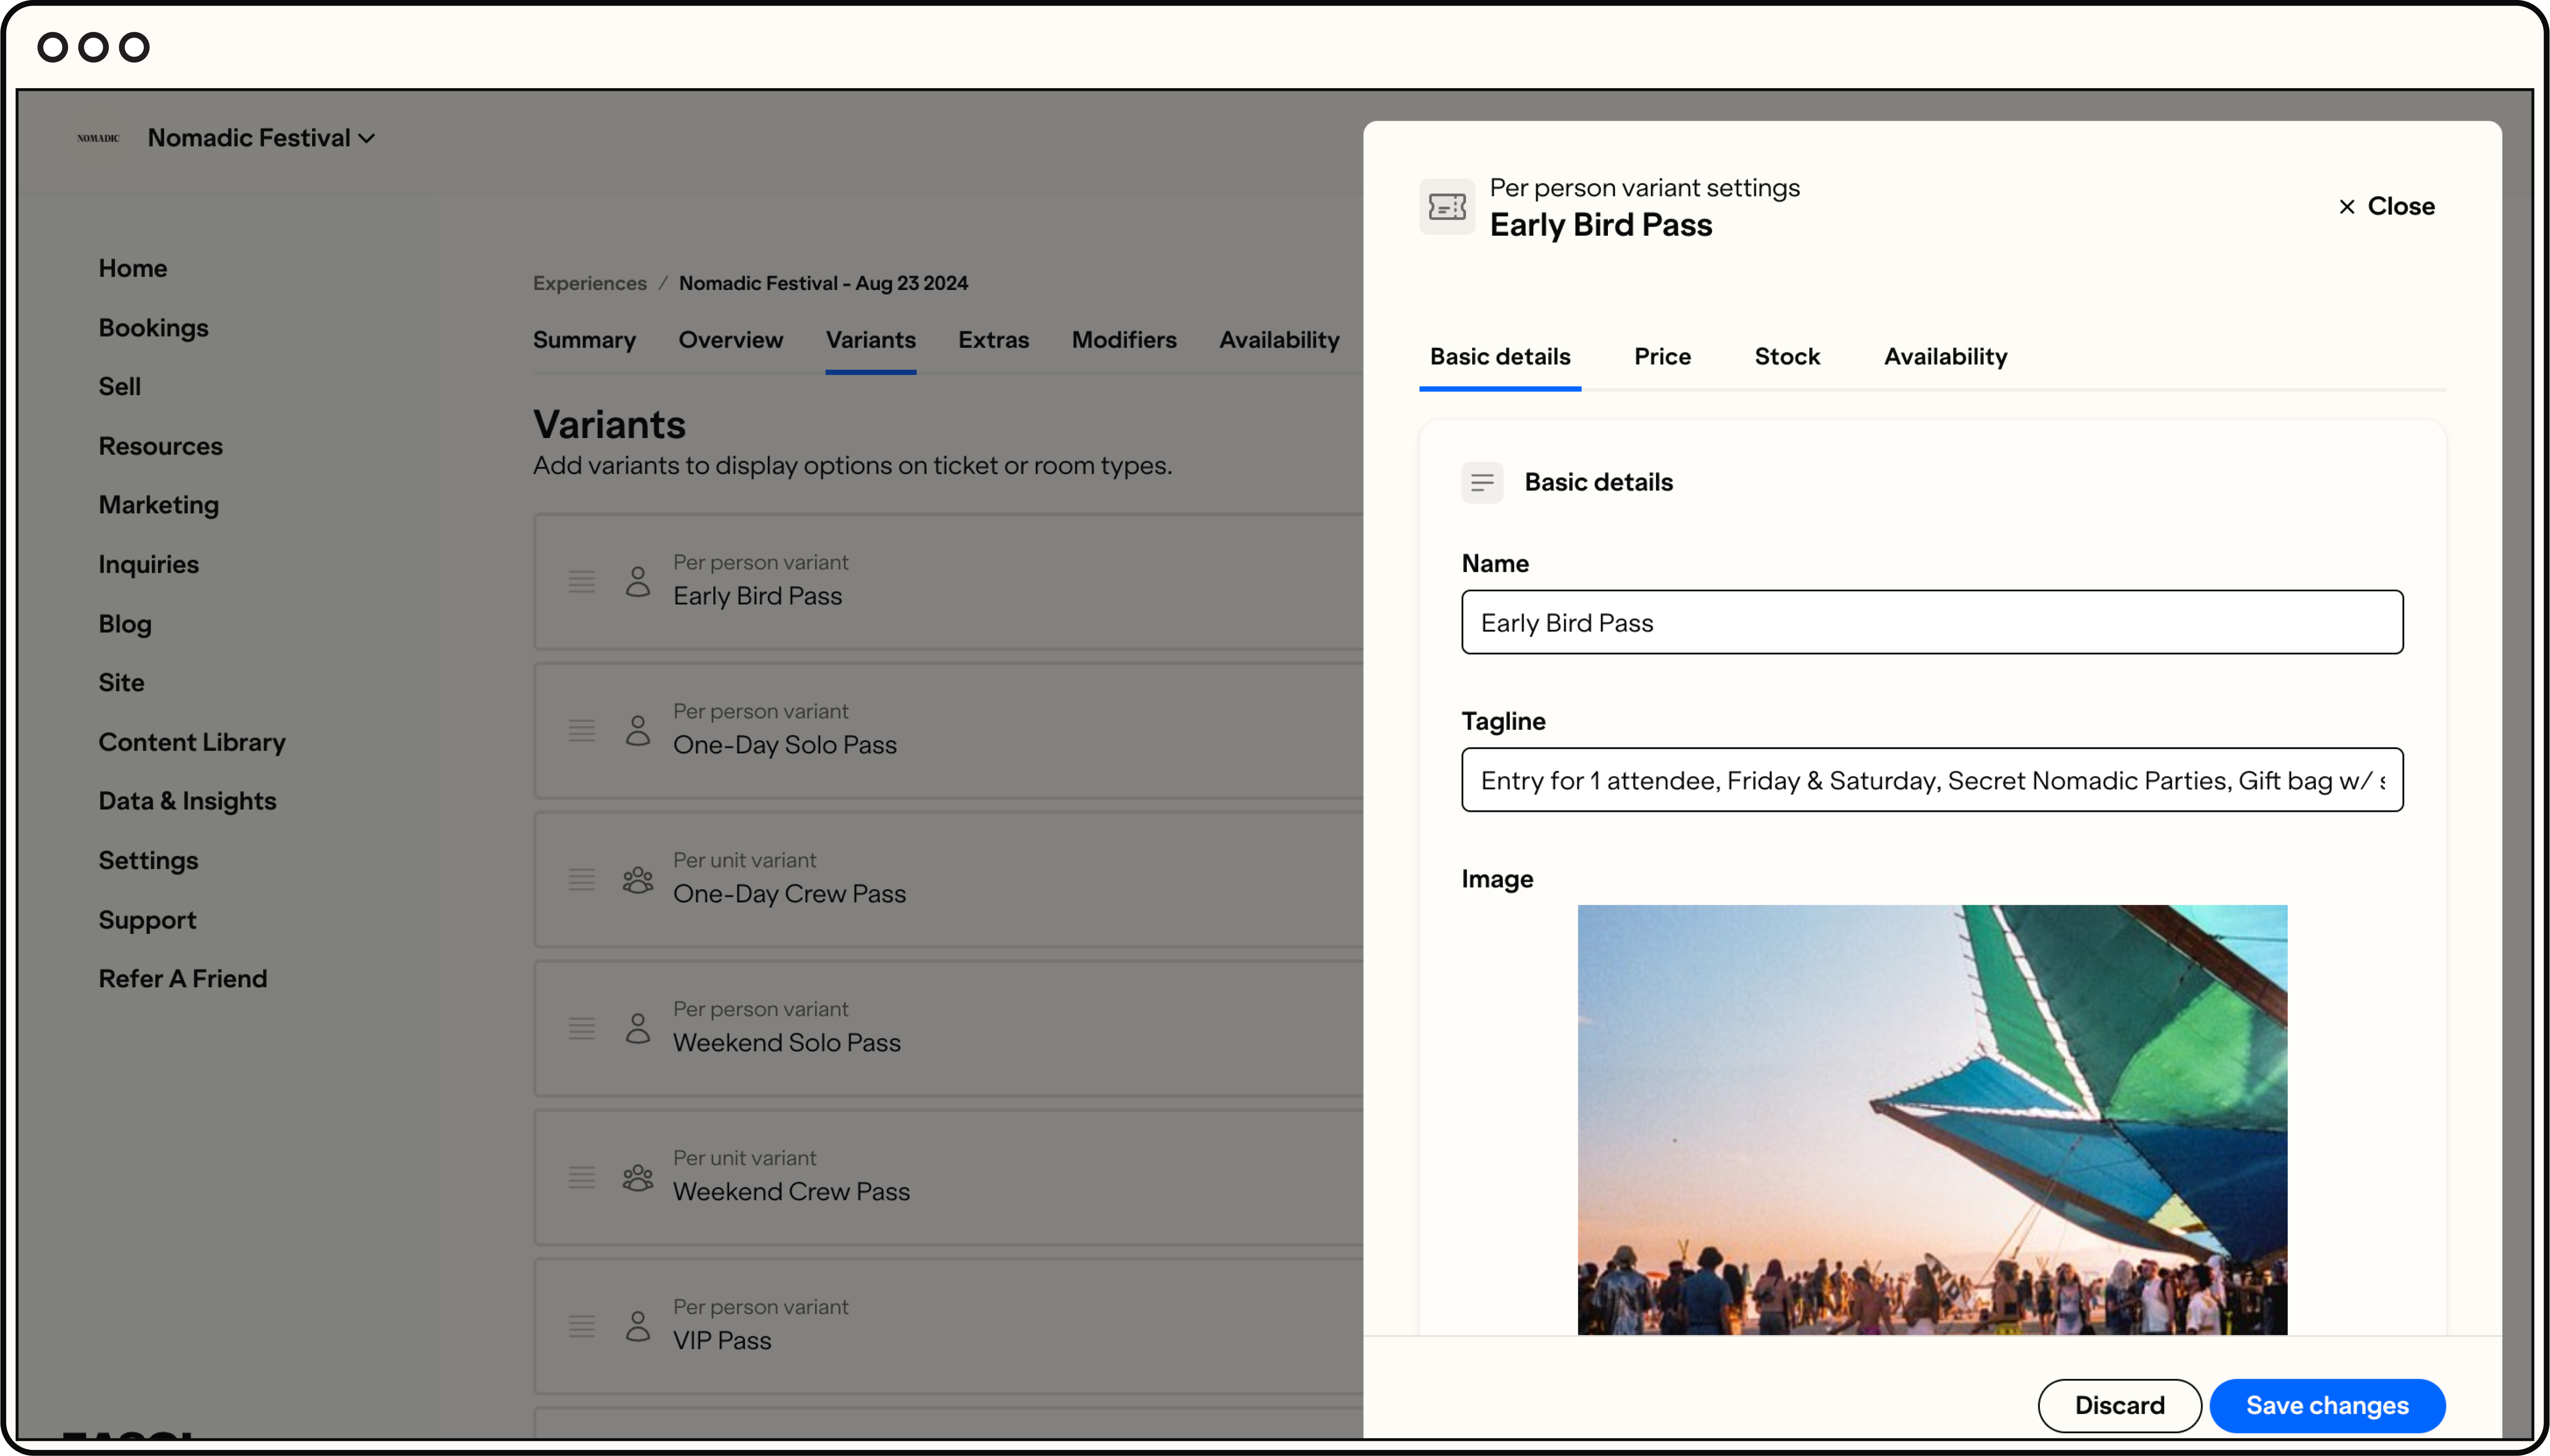Focus the Tagline text field
The width and height of the screenshot is (2550, 1456).
pyautogui.click(x=1931, y=780)
